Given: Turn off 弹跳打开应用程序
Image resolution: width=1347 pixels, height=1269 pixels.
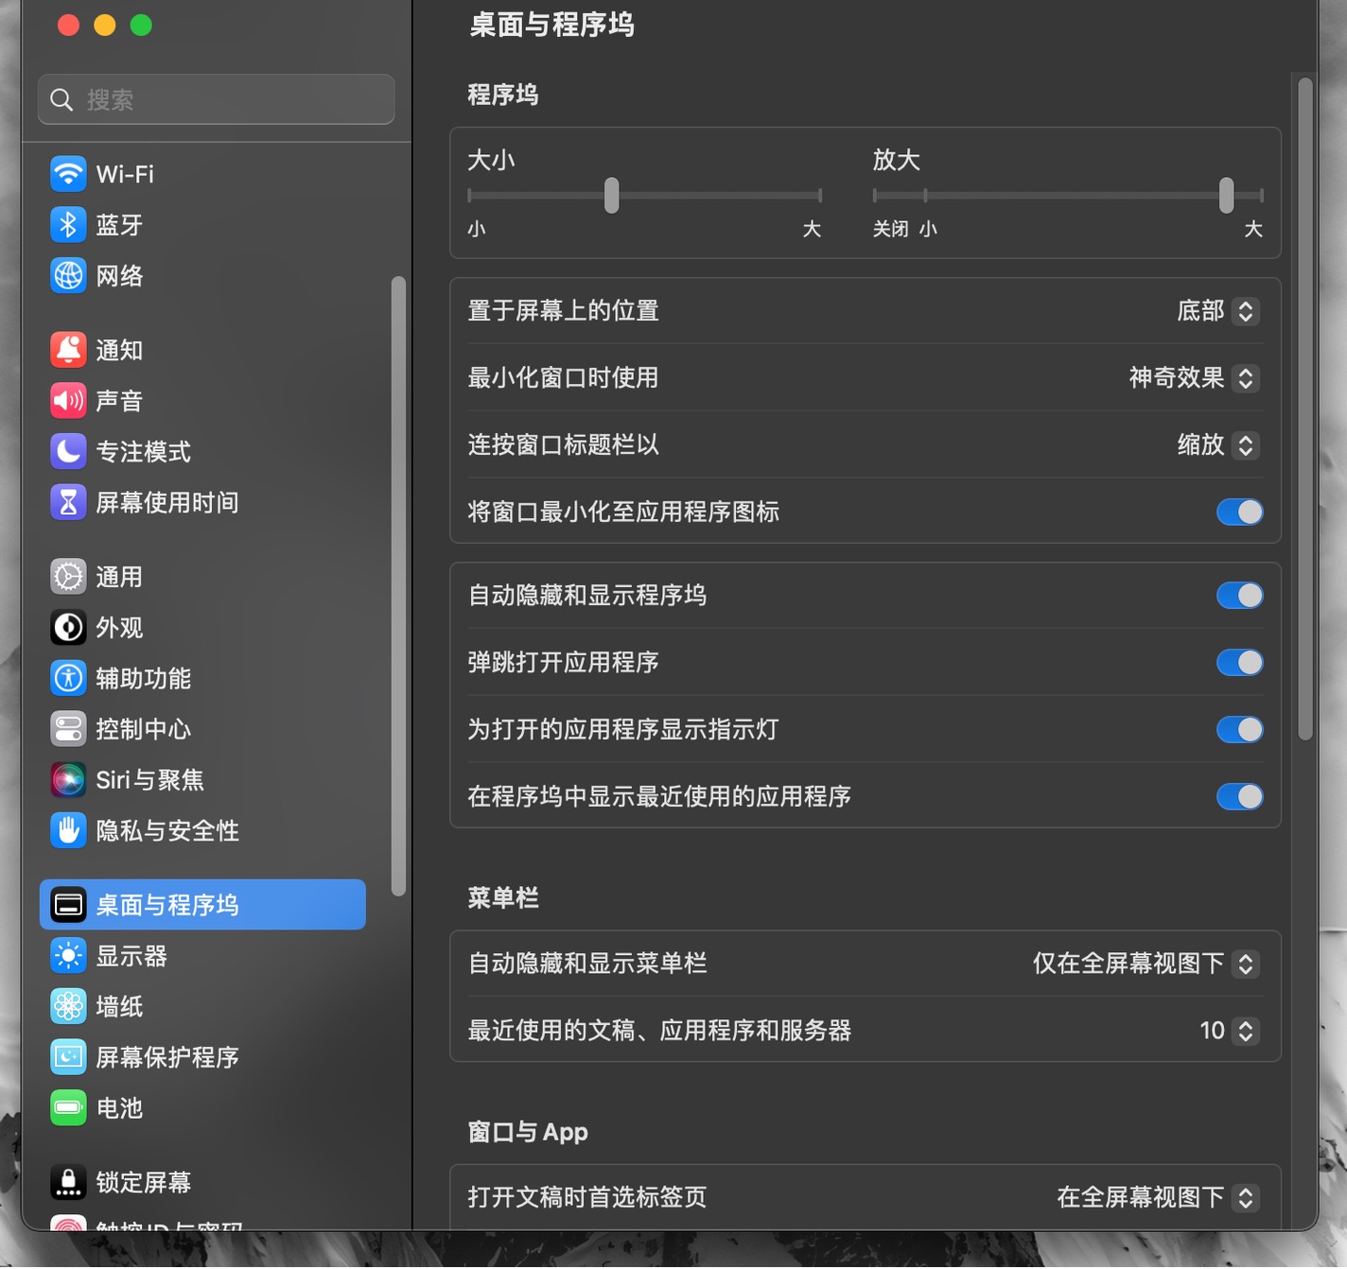Looking at the screenshot, I should click(1239, 662).
